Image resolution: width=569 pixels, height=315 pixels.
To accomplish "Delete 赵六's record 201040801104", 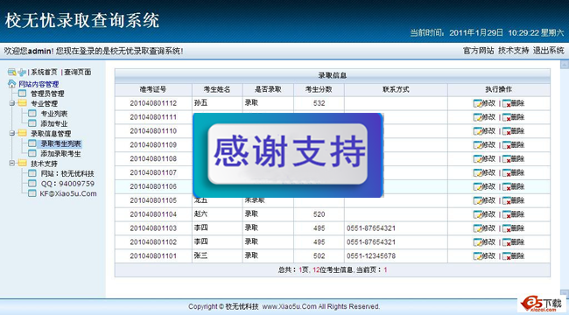I will (514, 214).
